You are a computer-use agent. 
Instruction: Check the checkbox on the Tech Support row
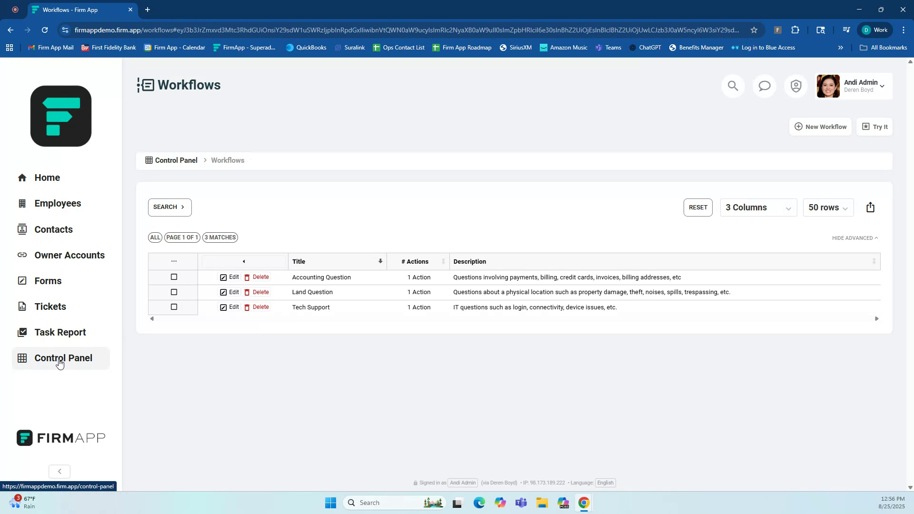173,307
